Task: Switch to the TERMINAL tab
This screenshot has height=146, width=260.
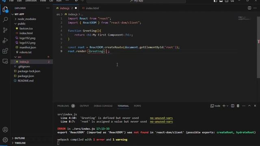Action: pos(123,106)
